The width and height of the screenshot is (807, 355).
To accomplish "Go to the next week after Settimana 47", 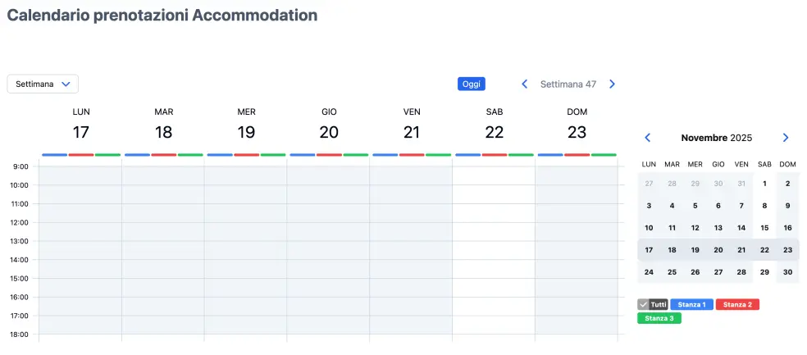I will 612,84.
